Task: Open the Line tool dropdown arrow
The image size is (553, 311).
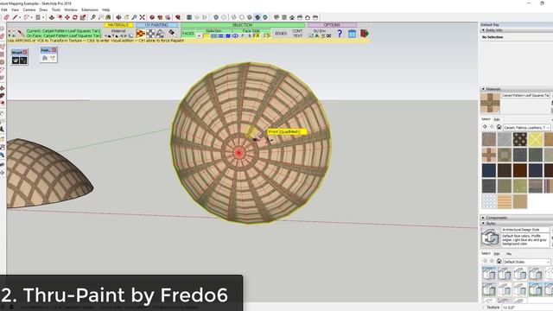Action: [20, 17]
